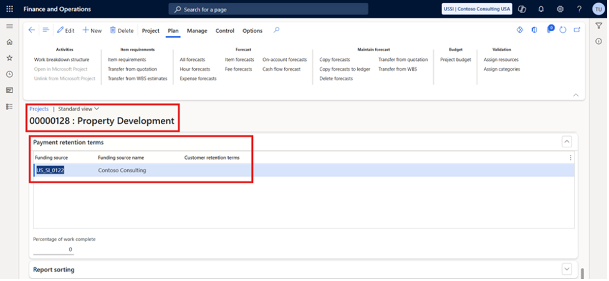
Task: Open the Control tab
Action: [225, 30]
